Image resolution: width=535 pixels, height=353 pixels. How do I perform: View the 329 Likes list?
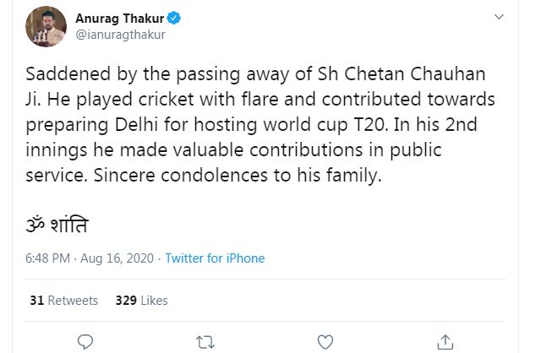[x=142, y=301]
